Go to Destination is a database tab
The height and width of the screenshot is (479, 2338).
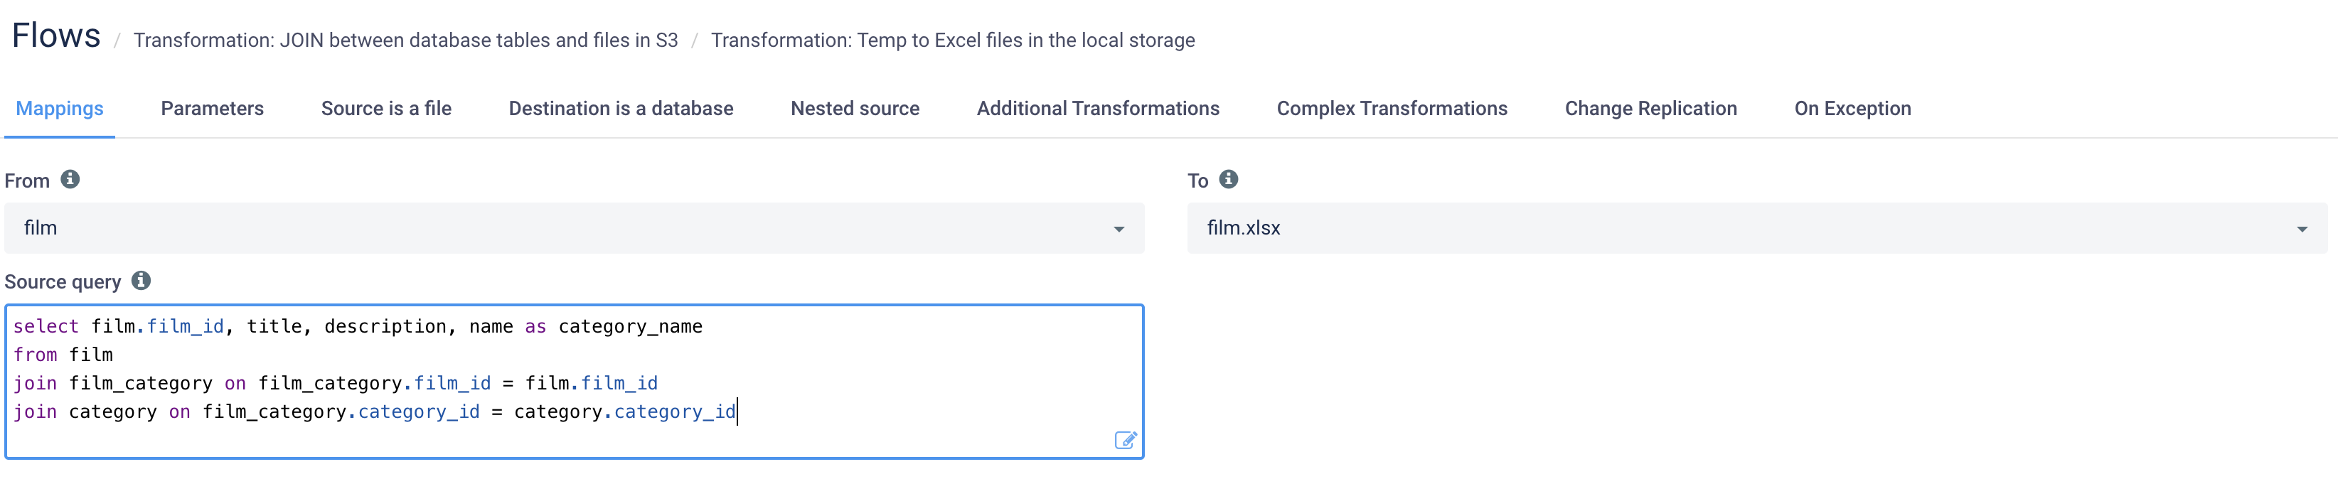click(x=621, y=109)
